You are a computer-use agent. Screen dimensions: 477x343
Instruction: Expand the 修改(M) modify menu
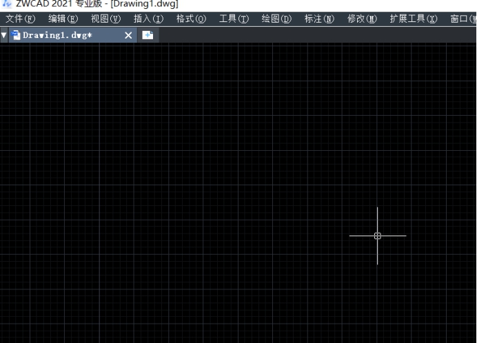(362, 19)
